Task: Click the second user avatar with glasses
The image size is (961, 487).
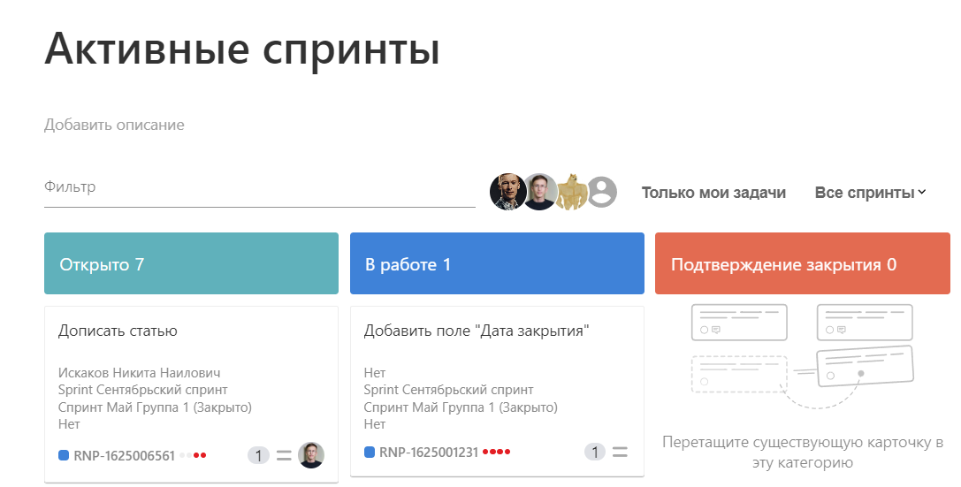Action: (539, 192)
